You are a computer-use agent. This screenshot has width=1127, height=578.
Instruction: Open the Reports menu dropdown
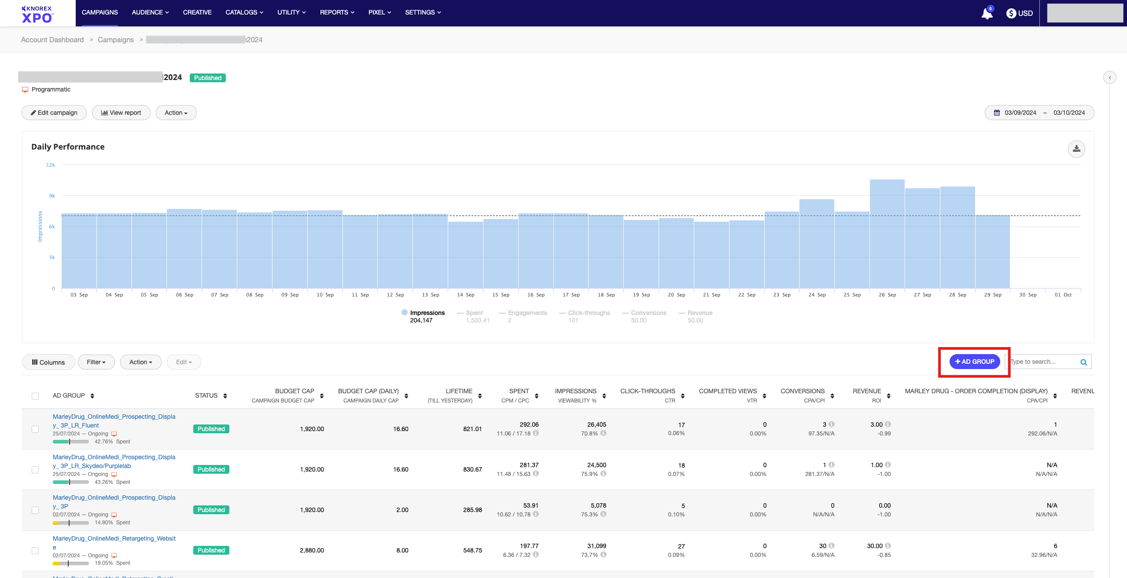click(337, 12)
